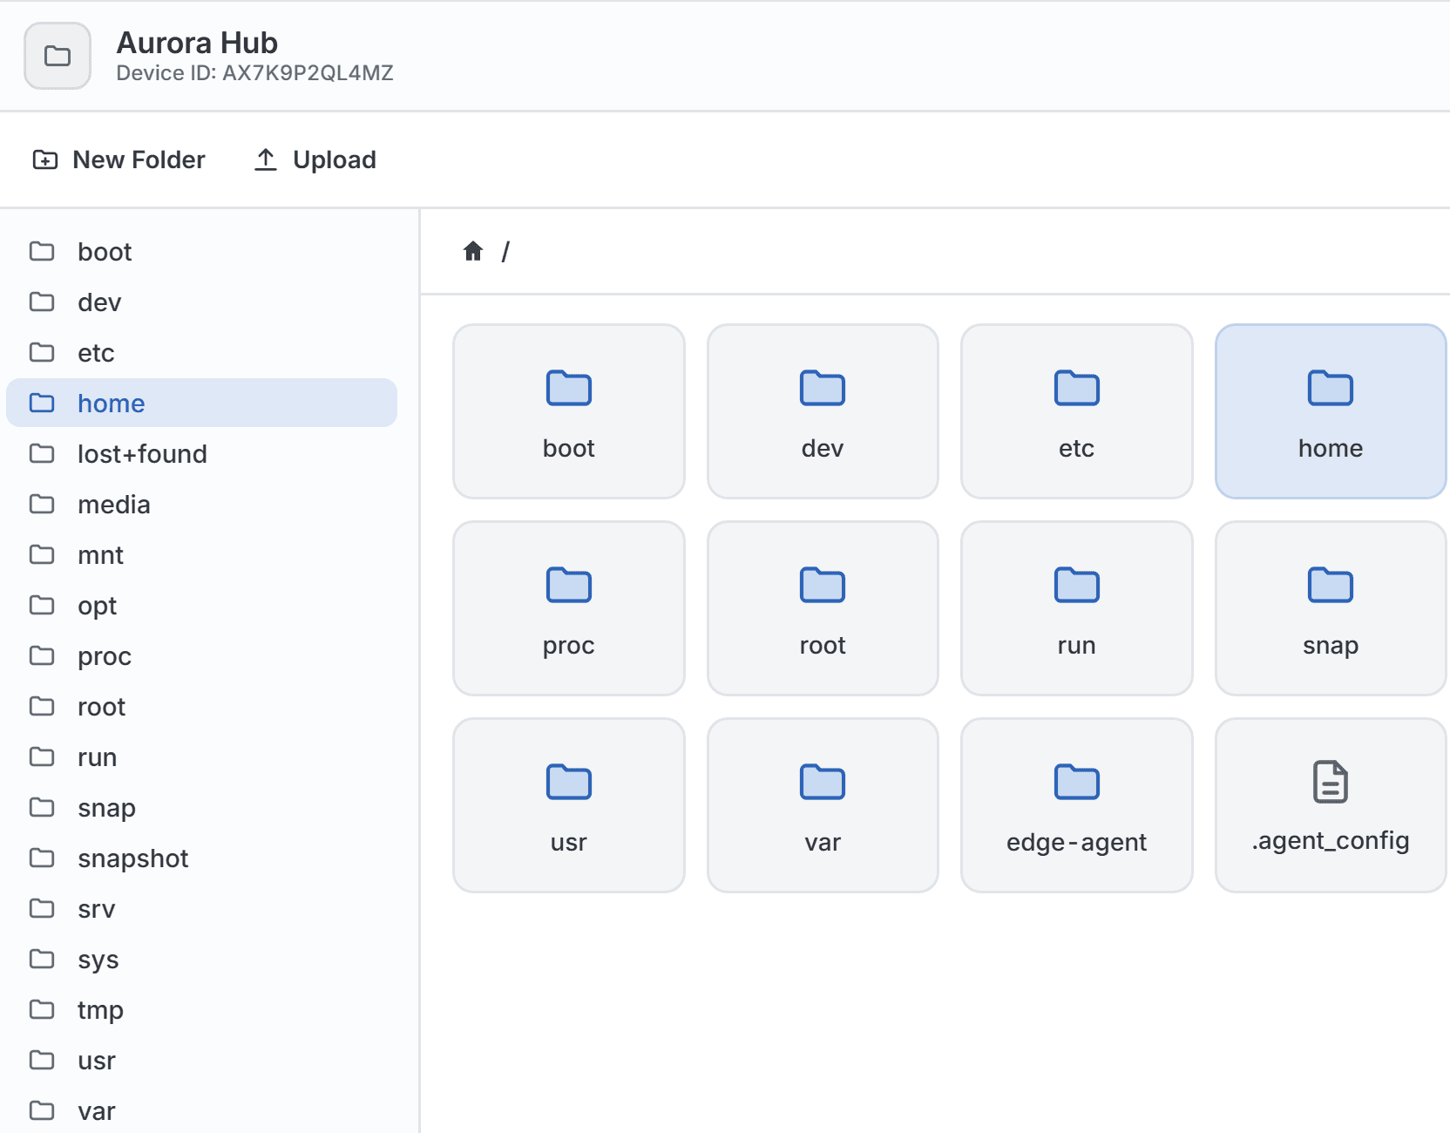Select proc in the sidebar tree

tap(202, 656)
